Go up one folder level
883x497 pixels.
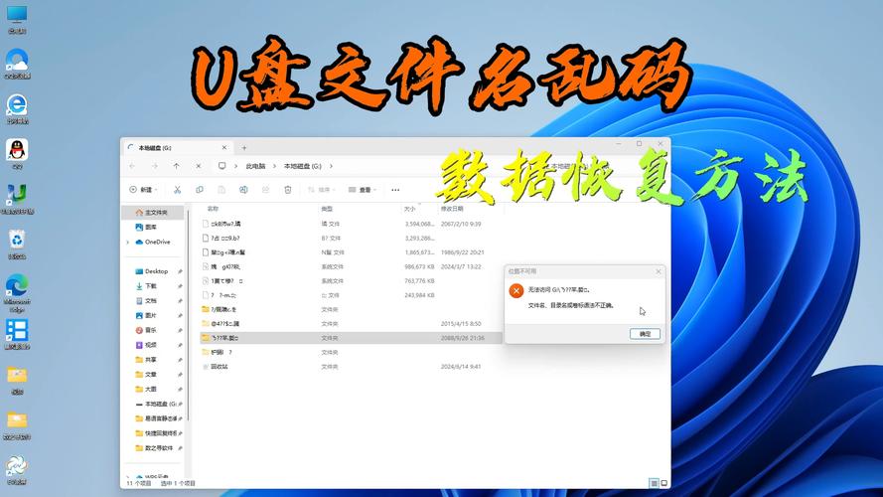tap(176, 166)
